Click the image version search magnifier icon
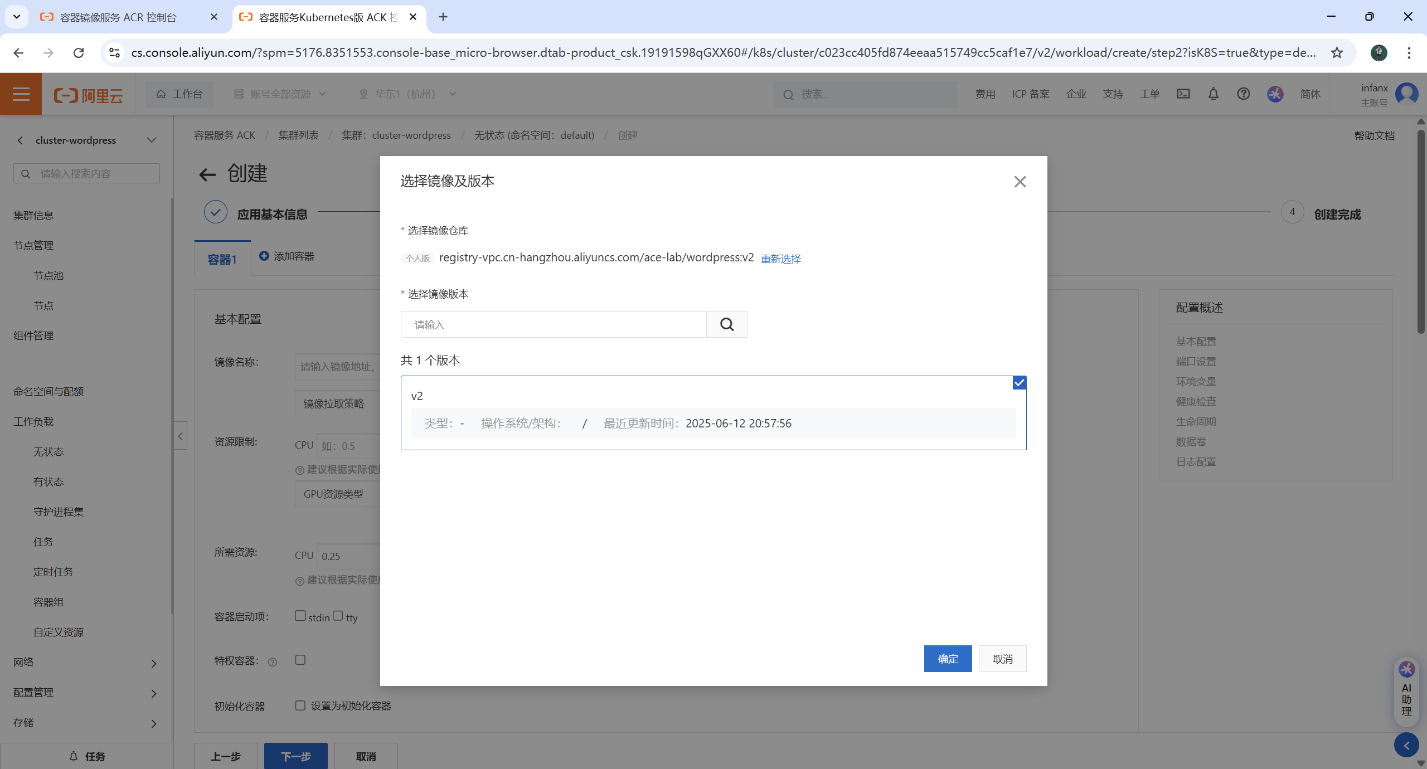1427x769 pixels. [x=726, y=324]
